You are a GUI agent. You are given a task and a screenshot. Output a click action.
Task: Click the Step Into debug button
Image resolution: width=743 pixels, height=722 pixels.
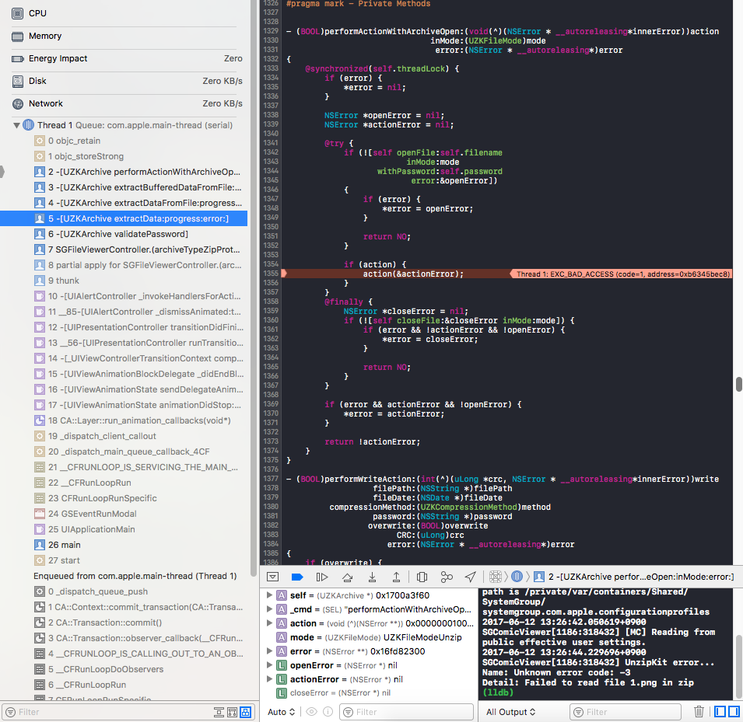click(372, 577)
